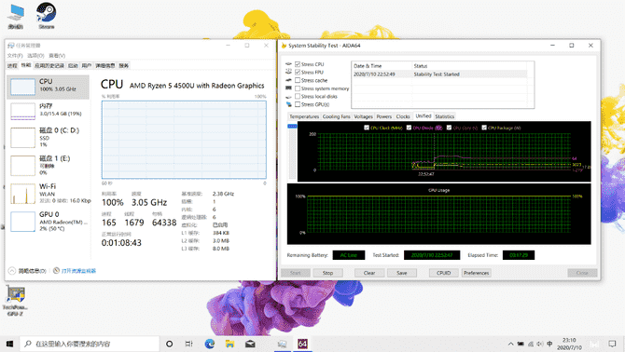This screenshot has width=625, height=352.
Task: Open Cortana circle icon on taskbar
Action: pyautogui.click(x=169, y=344)
